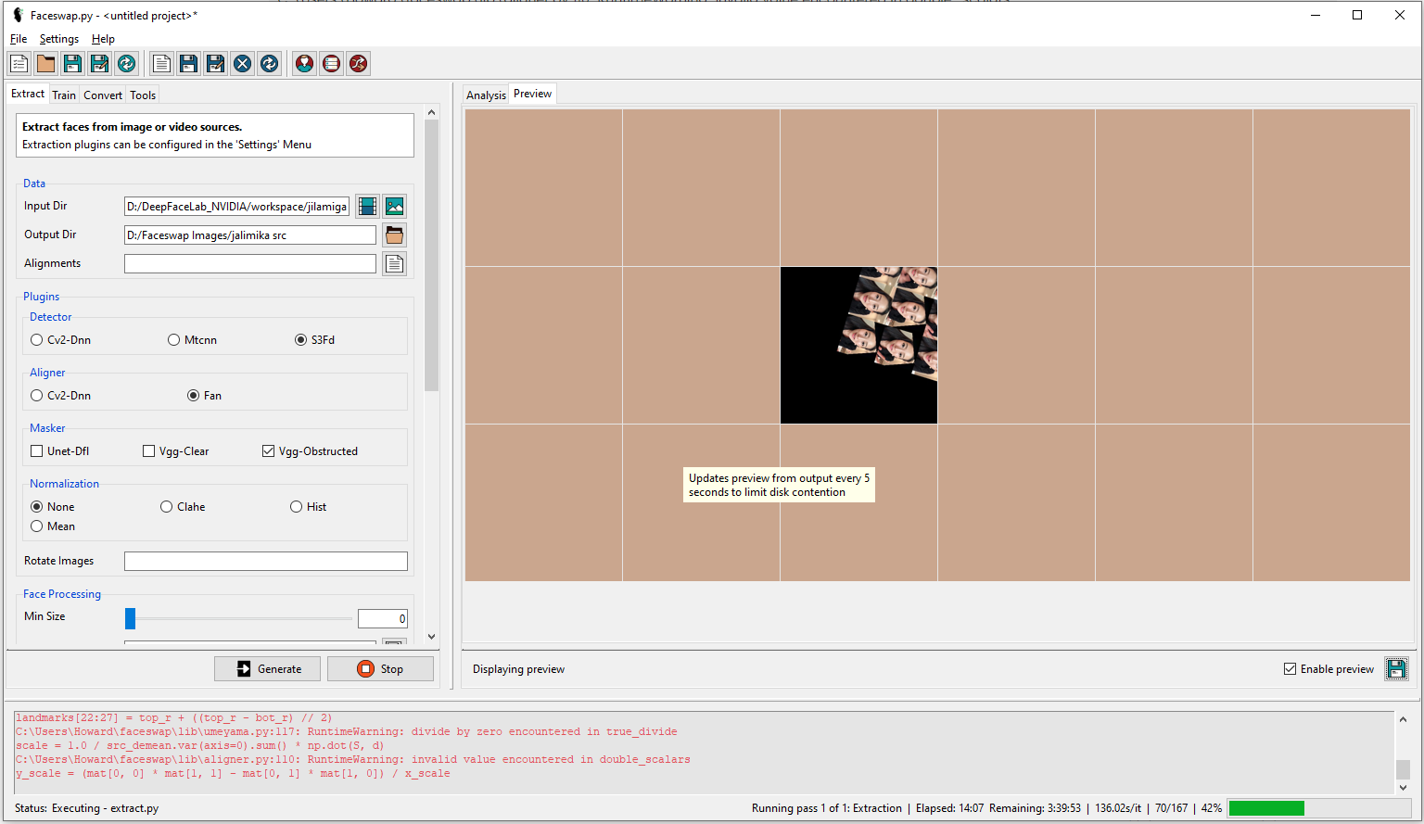The image size is (1424, 824).
Task: Click into the Rotate Images field
Action: [266, 561]
